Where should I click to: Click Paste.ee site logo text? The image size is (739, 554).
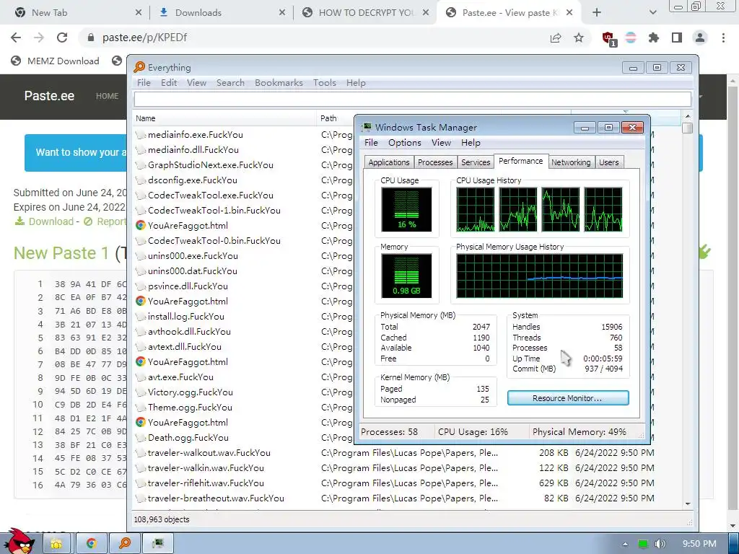50,96
